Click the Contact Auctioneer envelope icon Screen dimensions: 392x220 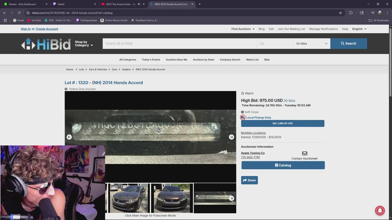pos(305,153)
